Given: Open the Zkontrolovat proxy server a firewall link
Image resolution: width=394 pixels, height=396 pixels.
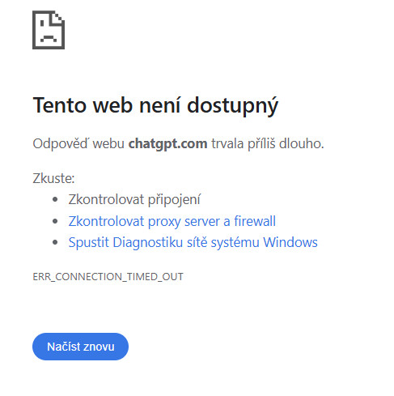Looking at the screenshot, I should pos(172,221).
